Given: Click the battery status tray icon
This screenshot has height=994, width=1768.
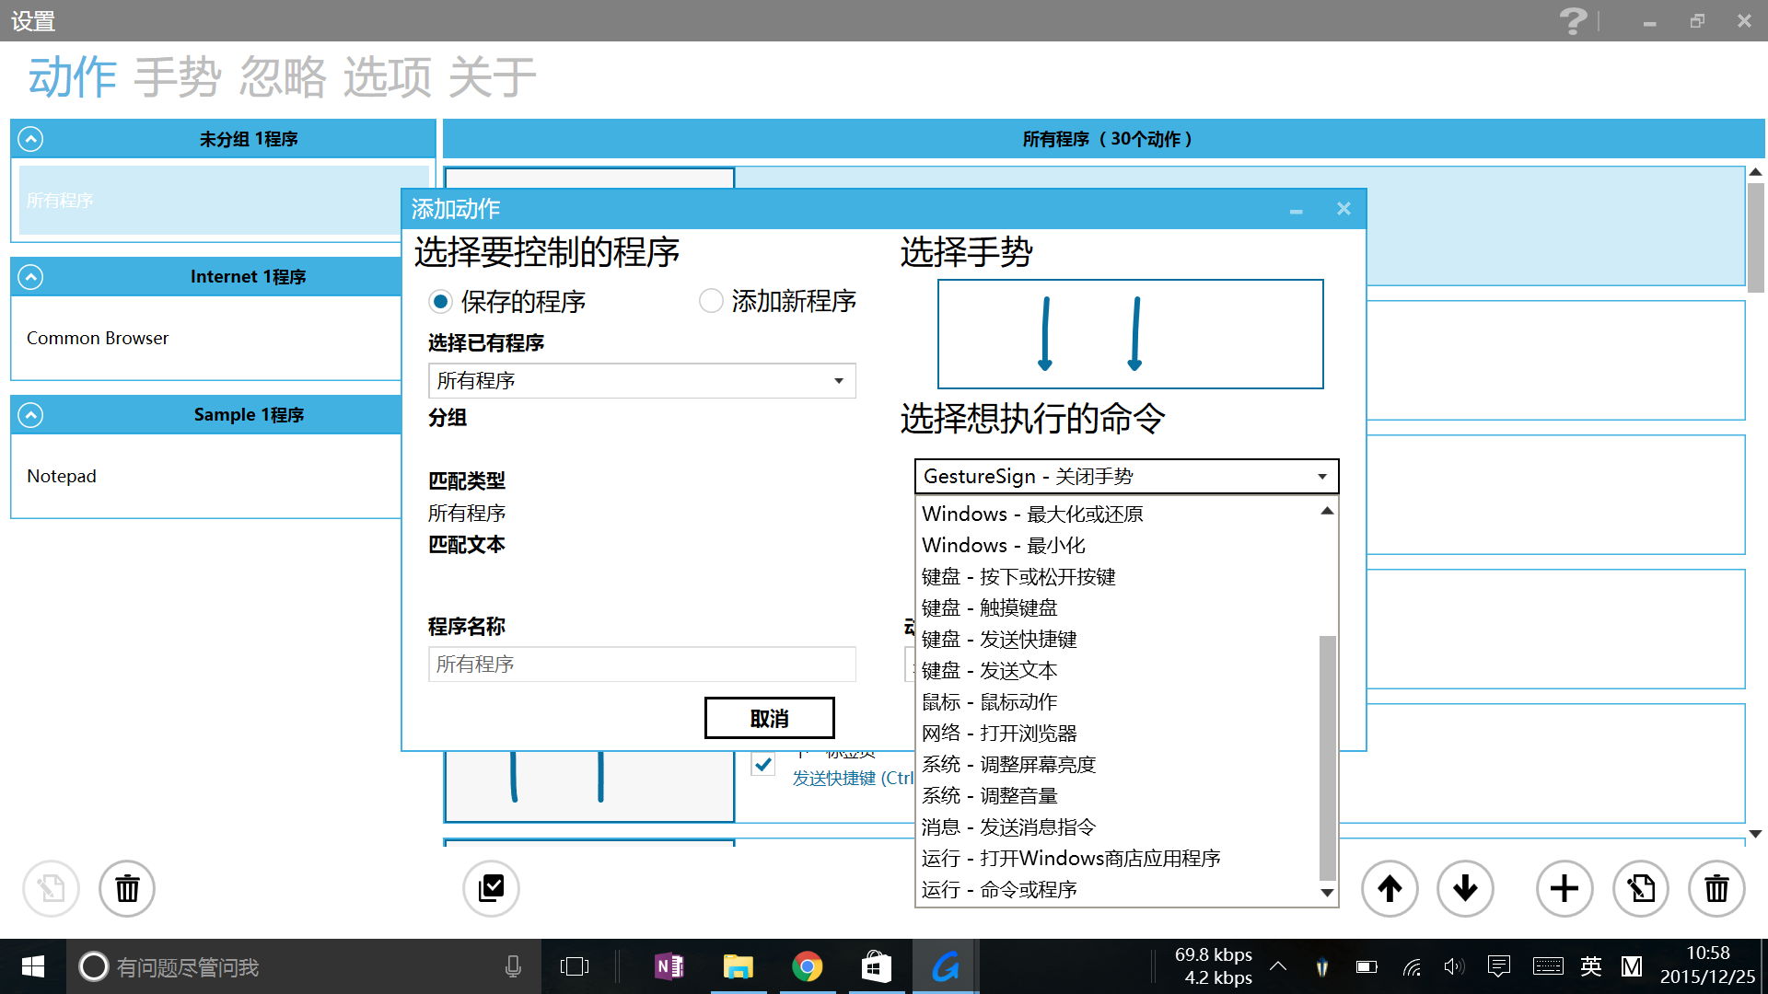Looking at the screenshot, I should point(1367,966).
